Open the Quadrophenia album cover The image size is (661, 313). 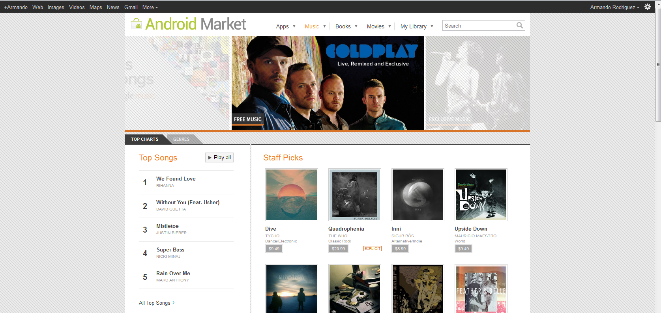click(x=355, y=195)
